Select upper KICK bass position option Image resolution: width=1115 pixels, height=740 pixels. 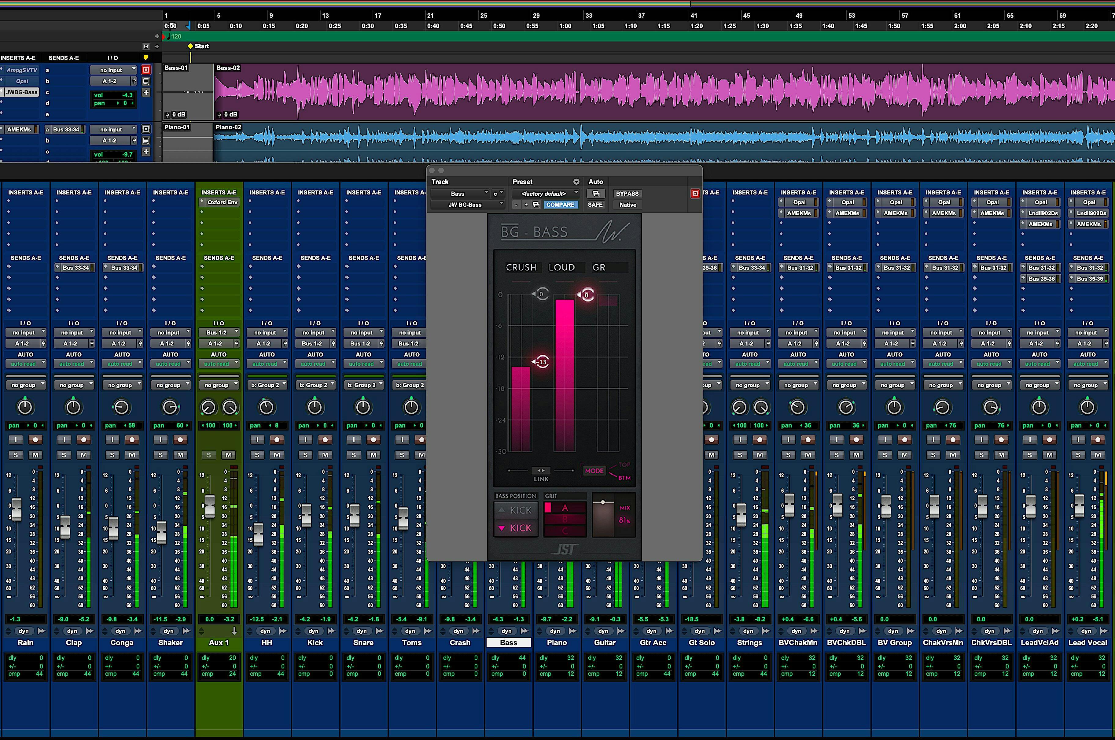pos(516,510)
